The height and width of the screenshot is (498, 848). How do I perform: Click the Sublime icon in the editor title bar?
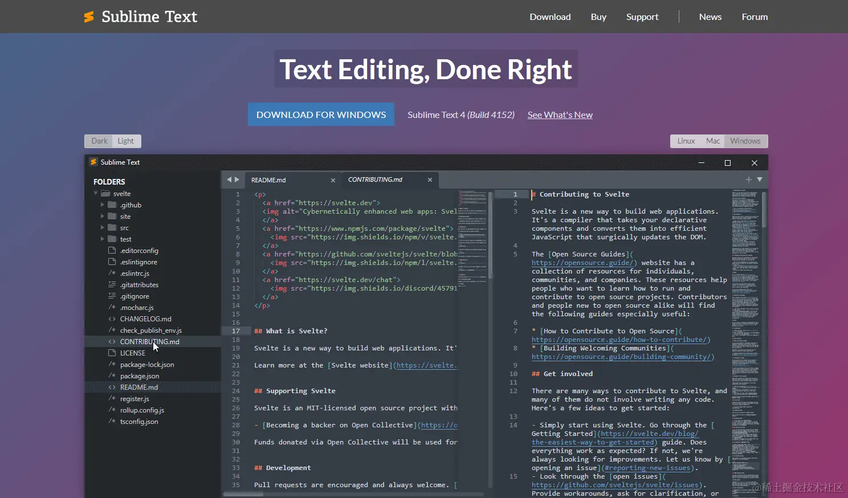[x=93, y=162]
